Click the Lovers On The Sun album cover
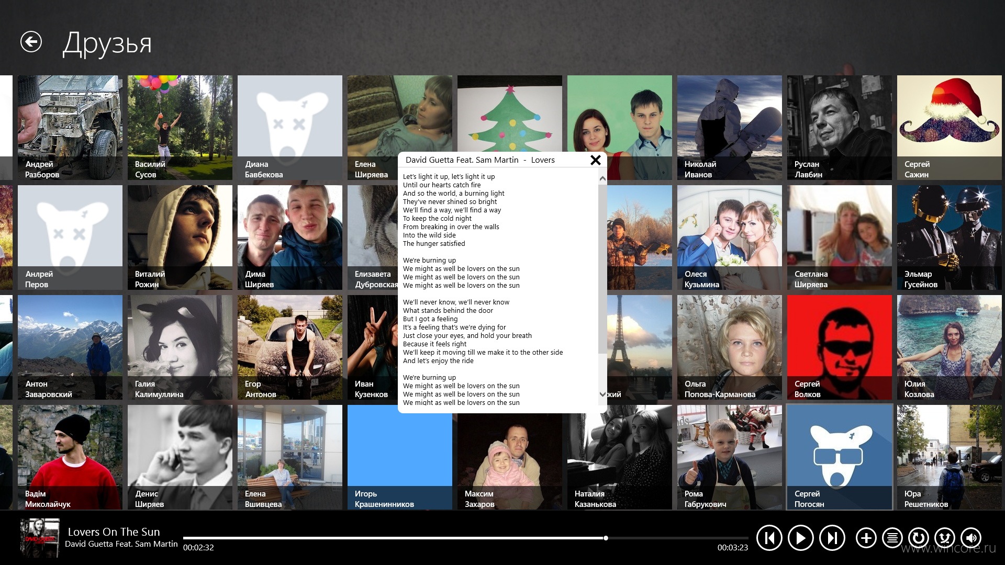This screenshot has width=1005, height=565. click(40, 538)
